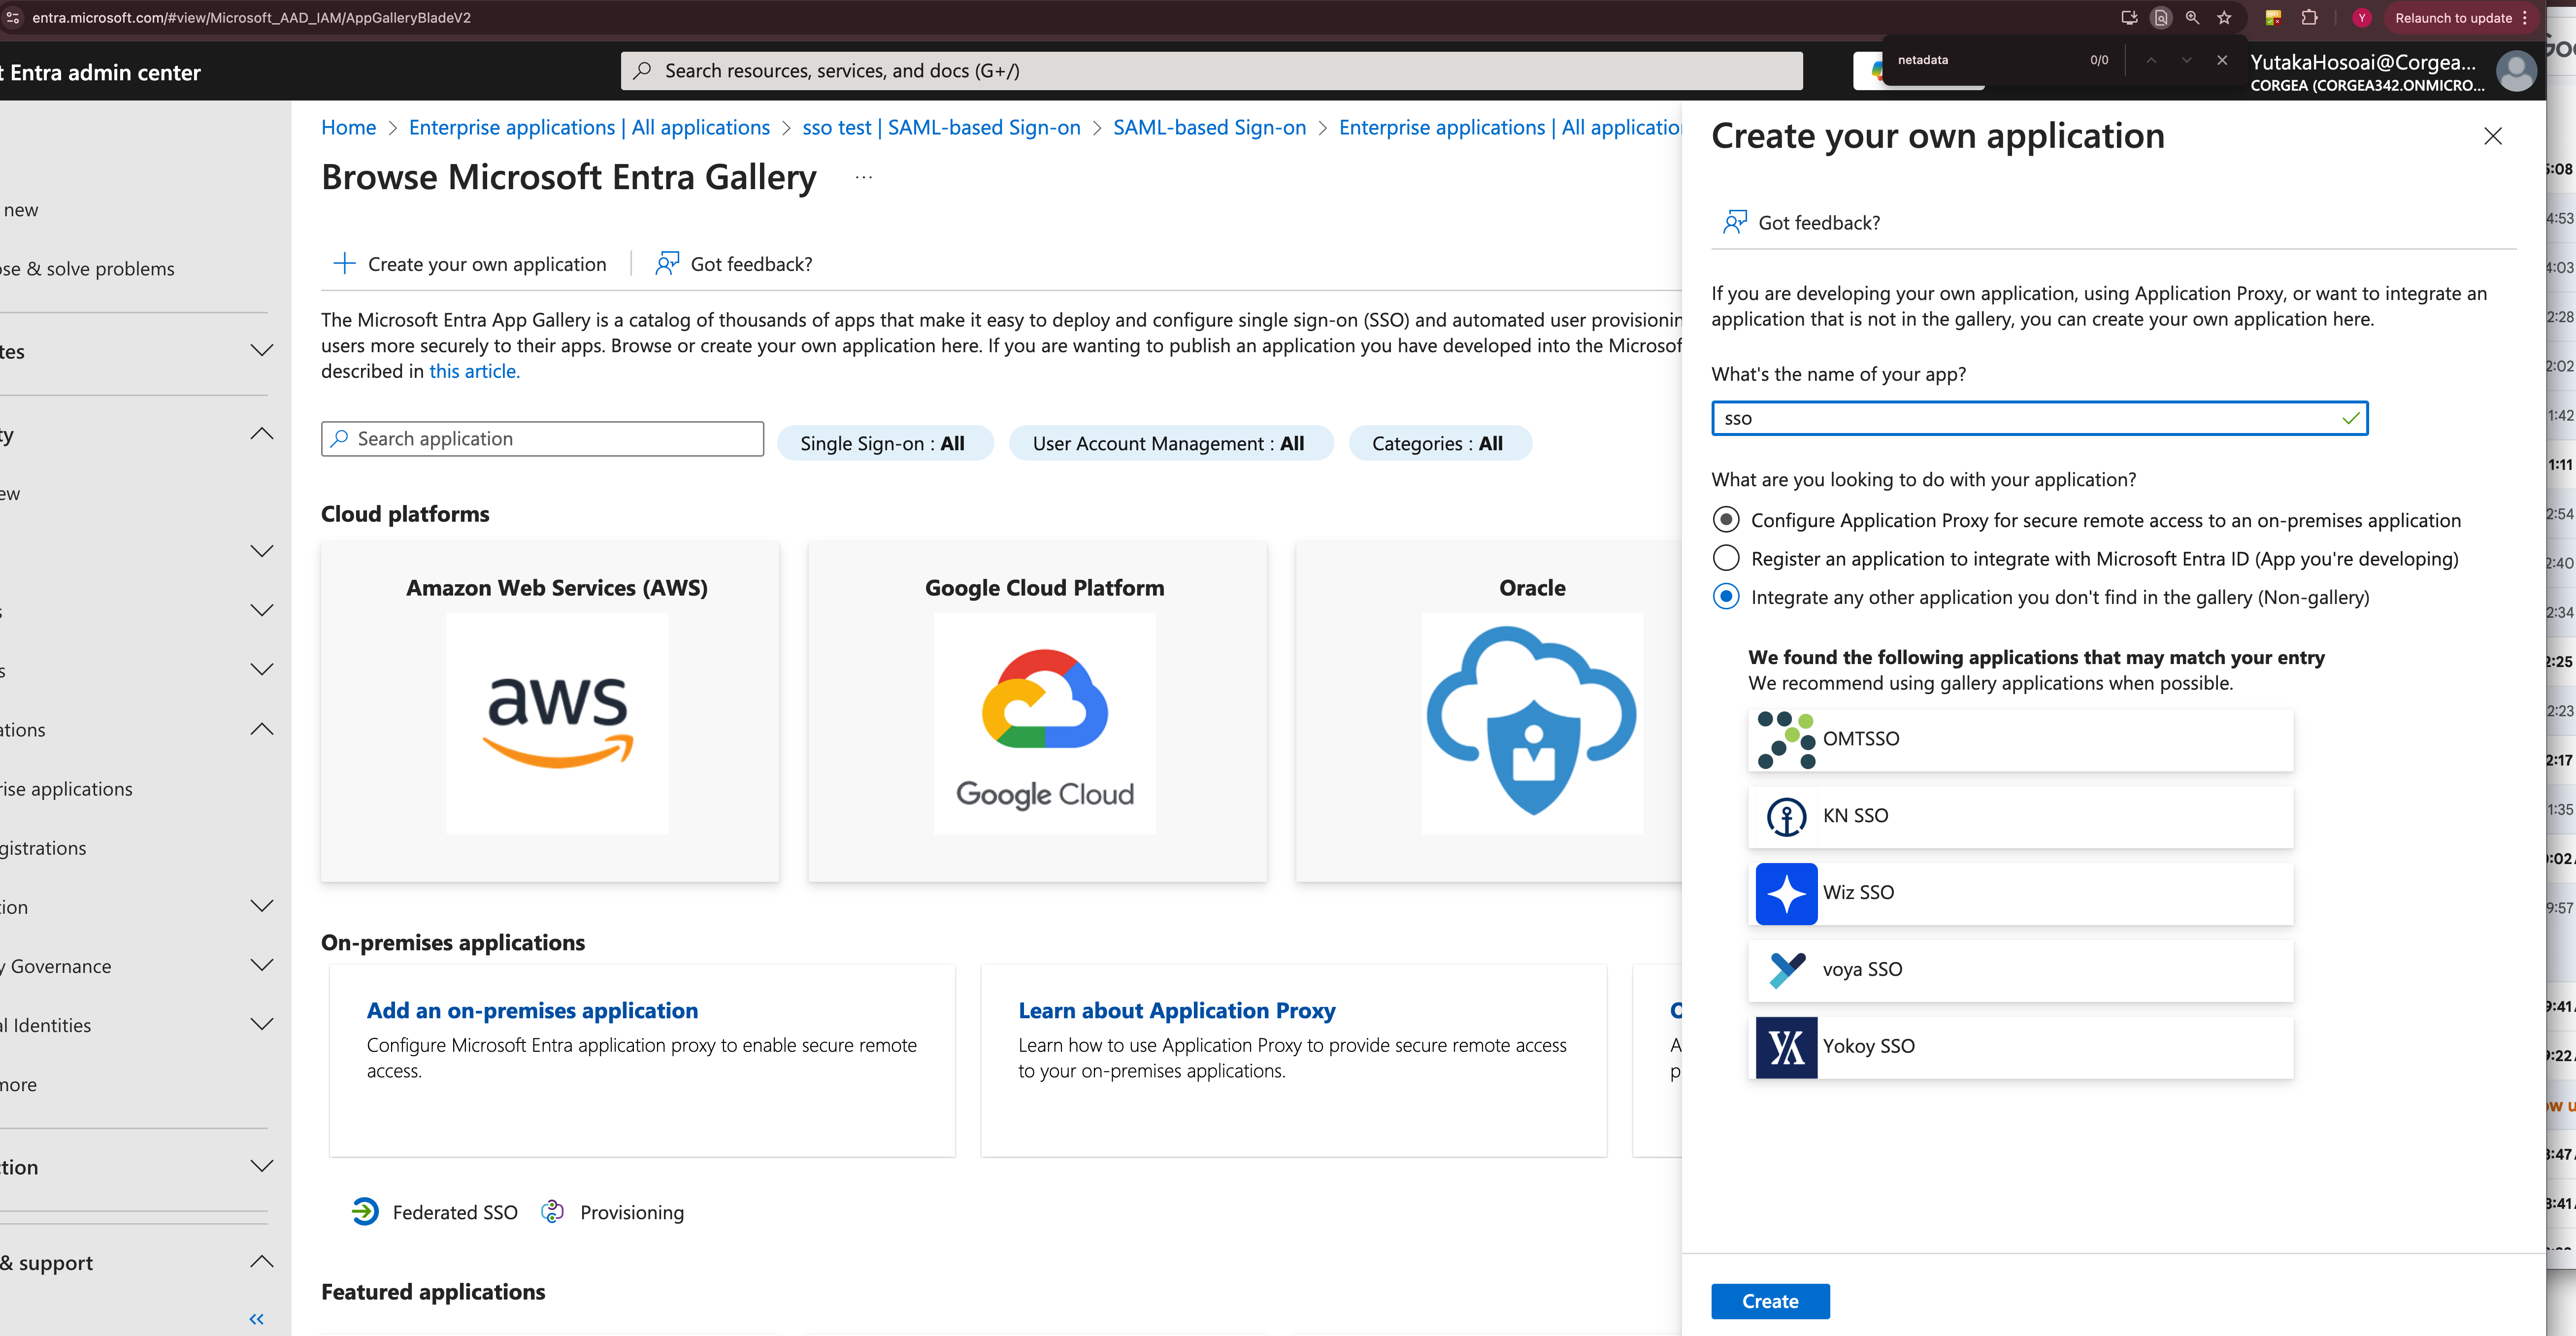Viewport: 2576px width, 1336px height.
Task: Open the Entra account avatar menu
Action: click(x=2516, y=72)
